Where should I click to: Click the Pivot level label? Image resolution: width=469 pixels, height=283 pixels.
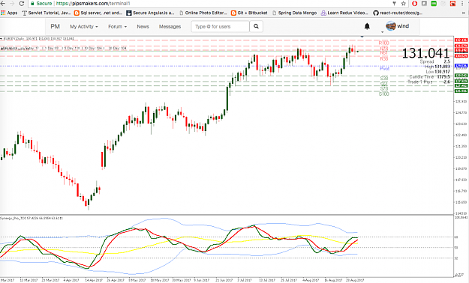[x=384, y=69]
